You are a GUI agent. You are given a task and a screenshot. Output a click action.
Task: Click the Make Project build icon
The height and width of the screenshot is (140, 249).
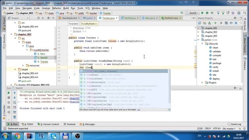182,13
